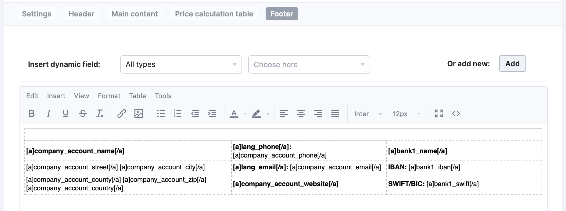Open the text color picker arrow
Viewport: 566px width, 211px height.
(245, 114)
